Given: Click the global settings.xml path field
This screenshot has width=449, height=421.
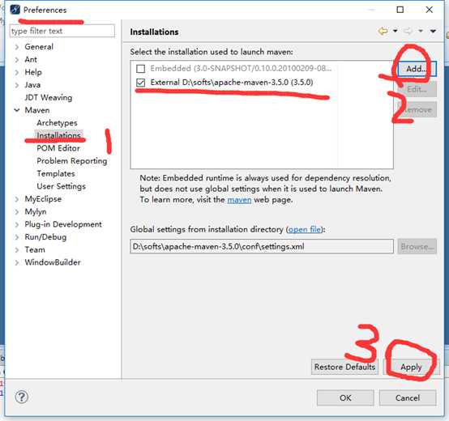Looking at the screenshot, I should pyautogui.click(x=262, y=247).
